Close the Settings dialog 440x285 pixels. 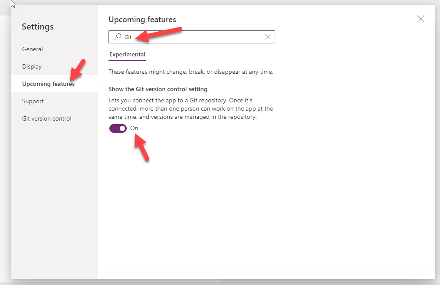[420, 19]
